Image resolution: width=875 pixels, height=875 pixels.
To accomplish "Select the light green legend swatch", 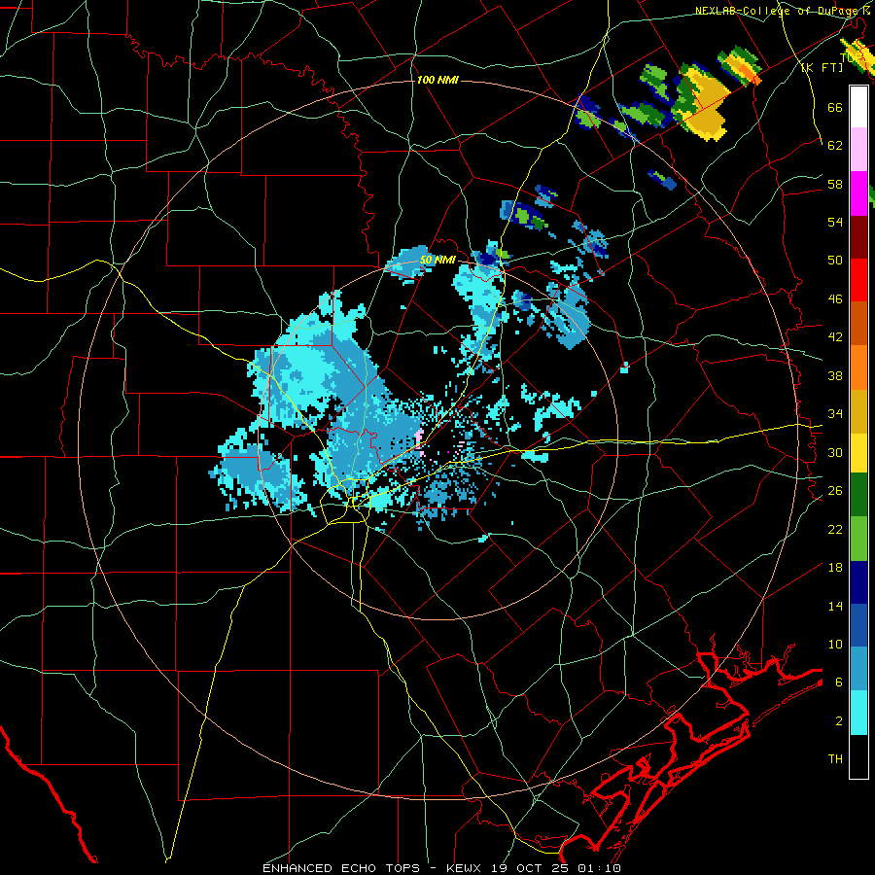I will 858,539.
